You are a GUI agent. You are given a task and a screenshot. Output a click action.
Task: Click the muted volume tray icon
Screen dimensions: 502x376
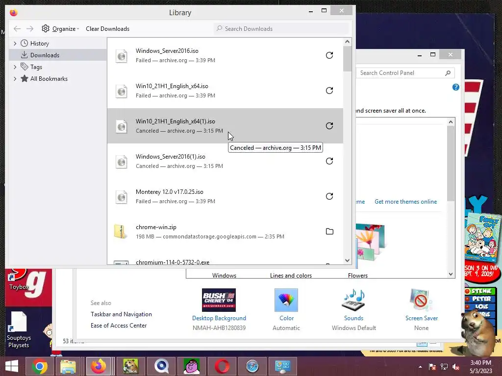(455, 367)
